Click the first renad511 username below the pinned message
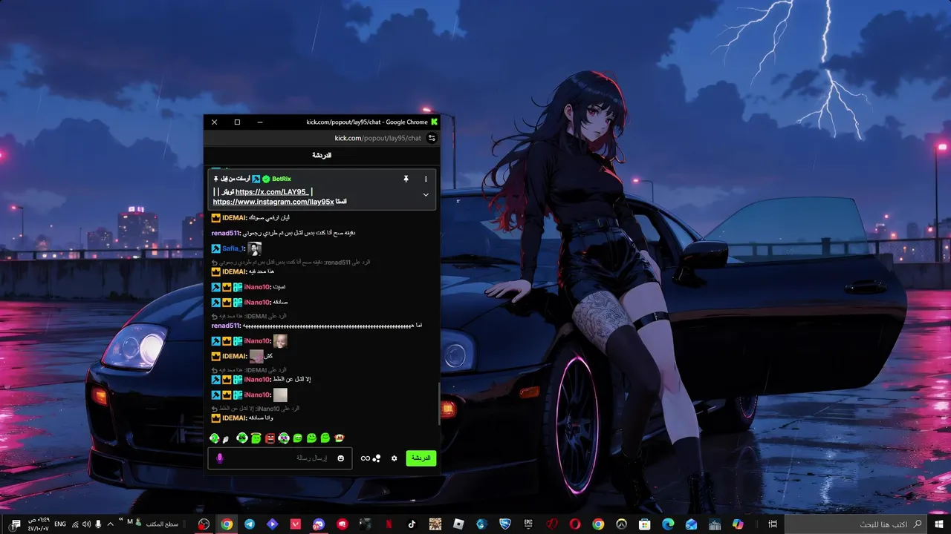Screen dimensions: 951x534 [226, 233]
